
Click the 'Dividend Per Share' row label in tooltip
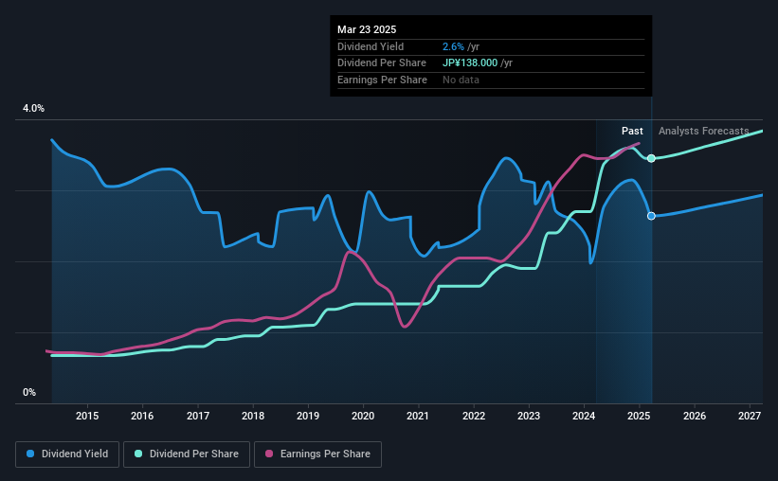382,63
